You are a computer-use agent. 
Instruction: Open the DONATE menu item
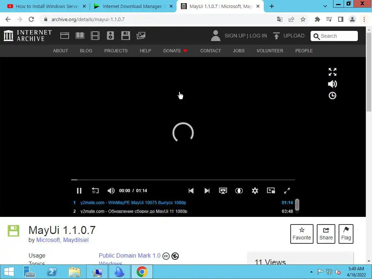click(175, 51)
